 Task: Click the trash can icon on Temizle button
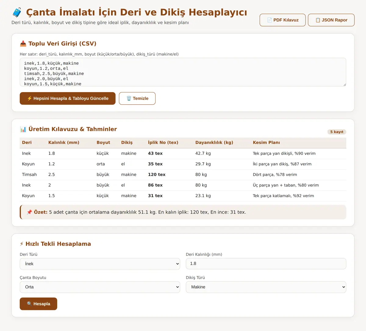(x=129, y=99)
